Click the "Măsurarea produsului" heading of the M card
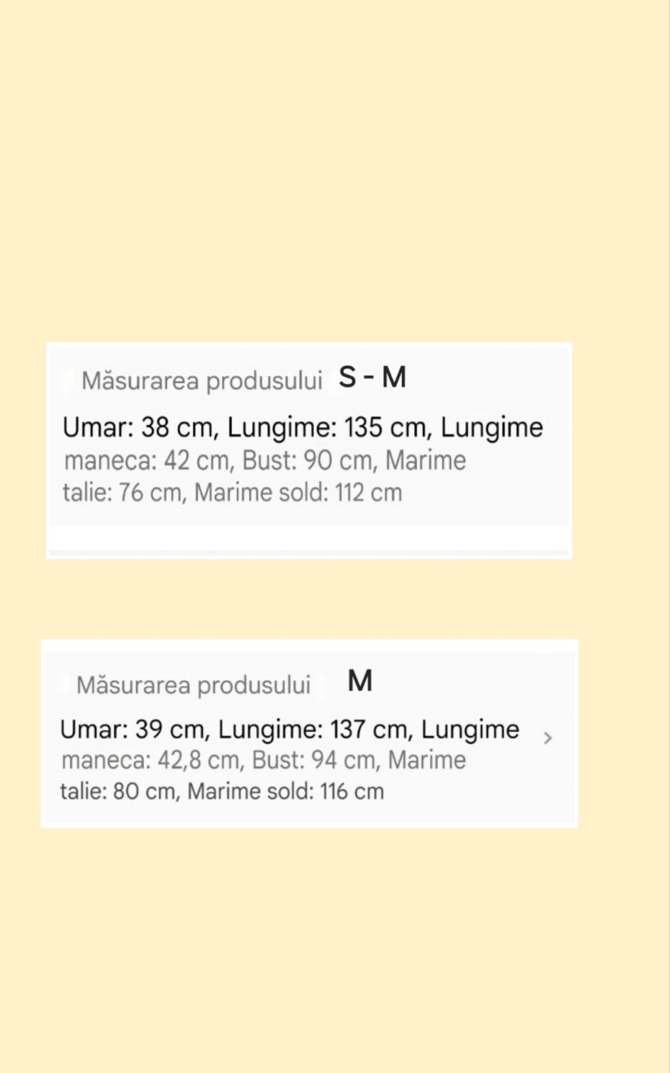Screen dimensions: 670x1073 tap(193, 685)
